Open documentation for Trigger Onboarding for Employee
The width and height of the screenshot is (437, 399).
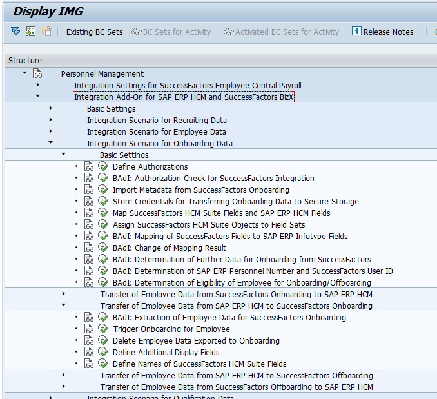point(89,329)
